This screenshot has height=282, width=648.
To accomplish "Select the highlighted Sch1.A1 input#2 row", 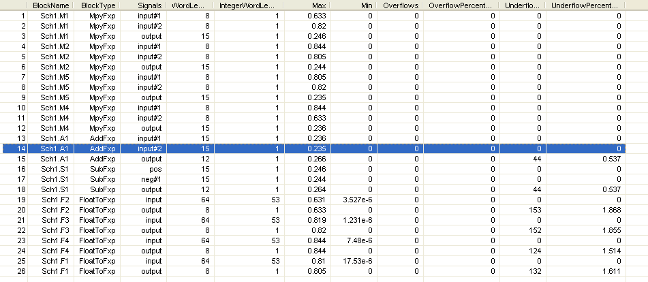I will (x=314, y=148).
